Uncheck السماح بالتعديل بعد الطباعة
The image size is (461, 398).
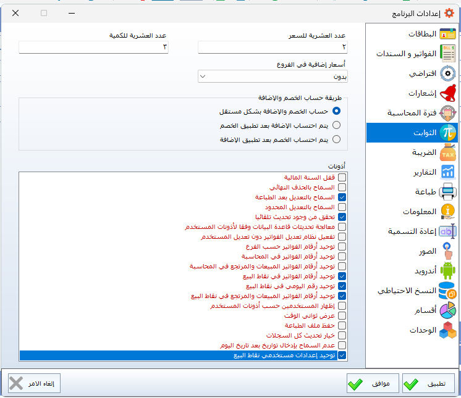(x=342, y=197)
